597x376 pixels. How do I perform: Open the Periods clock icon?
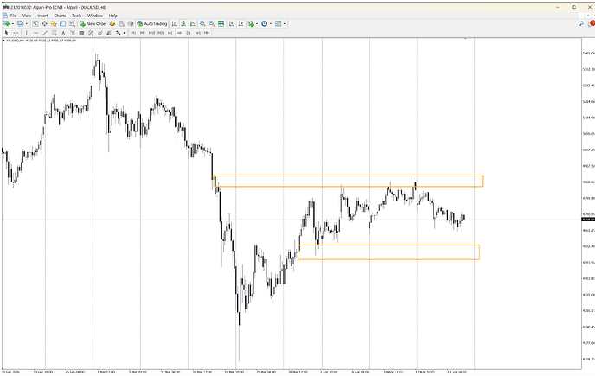point(264,23)
